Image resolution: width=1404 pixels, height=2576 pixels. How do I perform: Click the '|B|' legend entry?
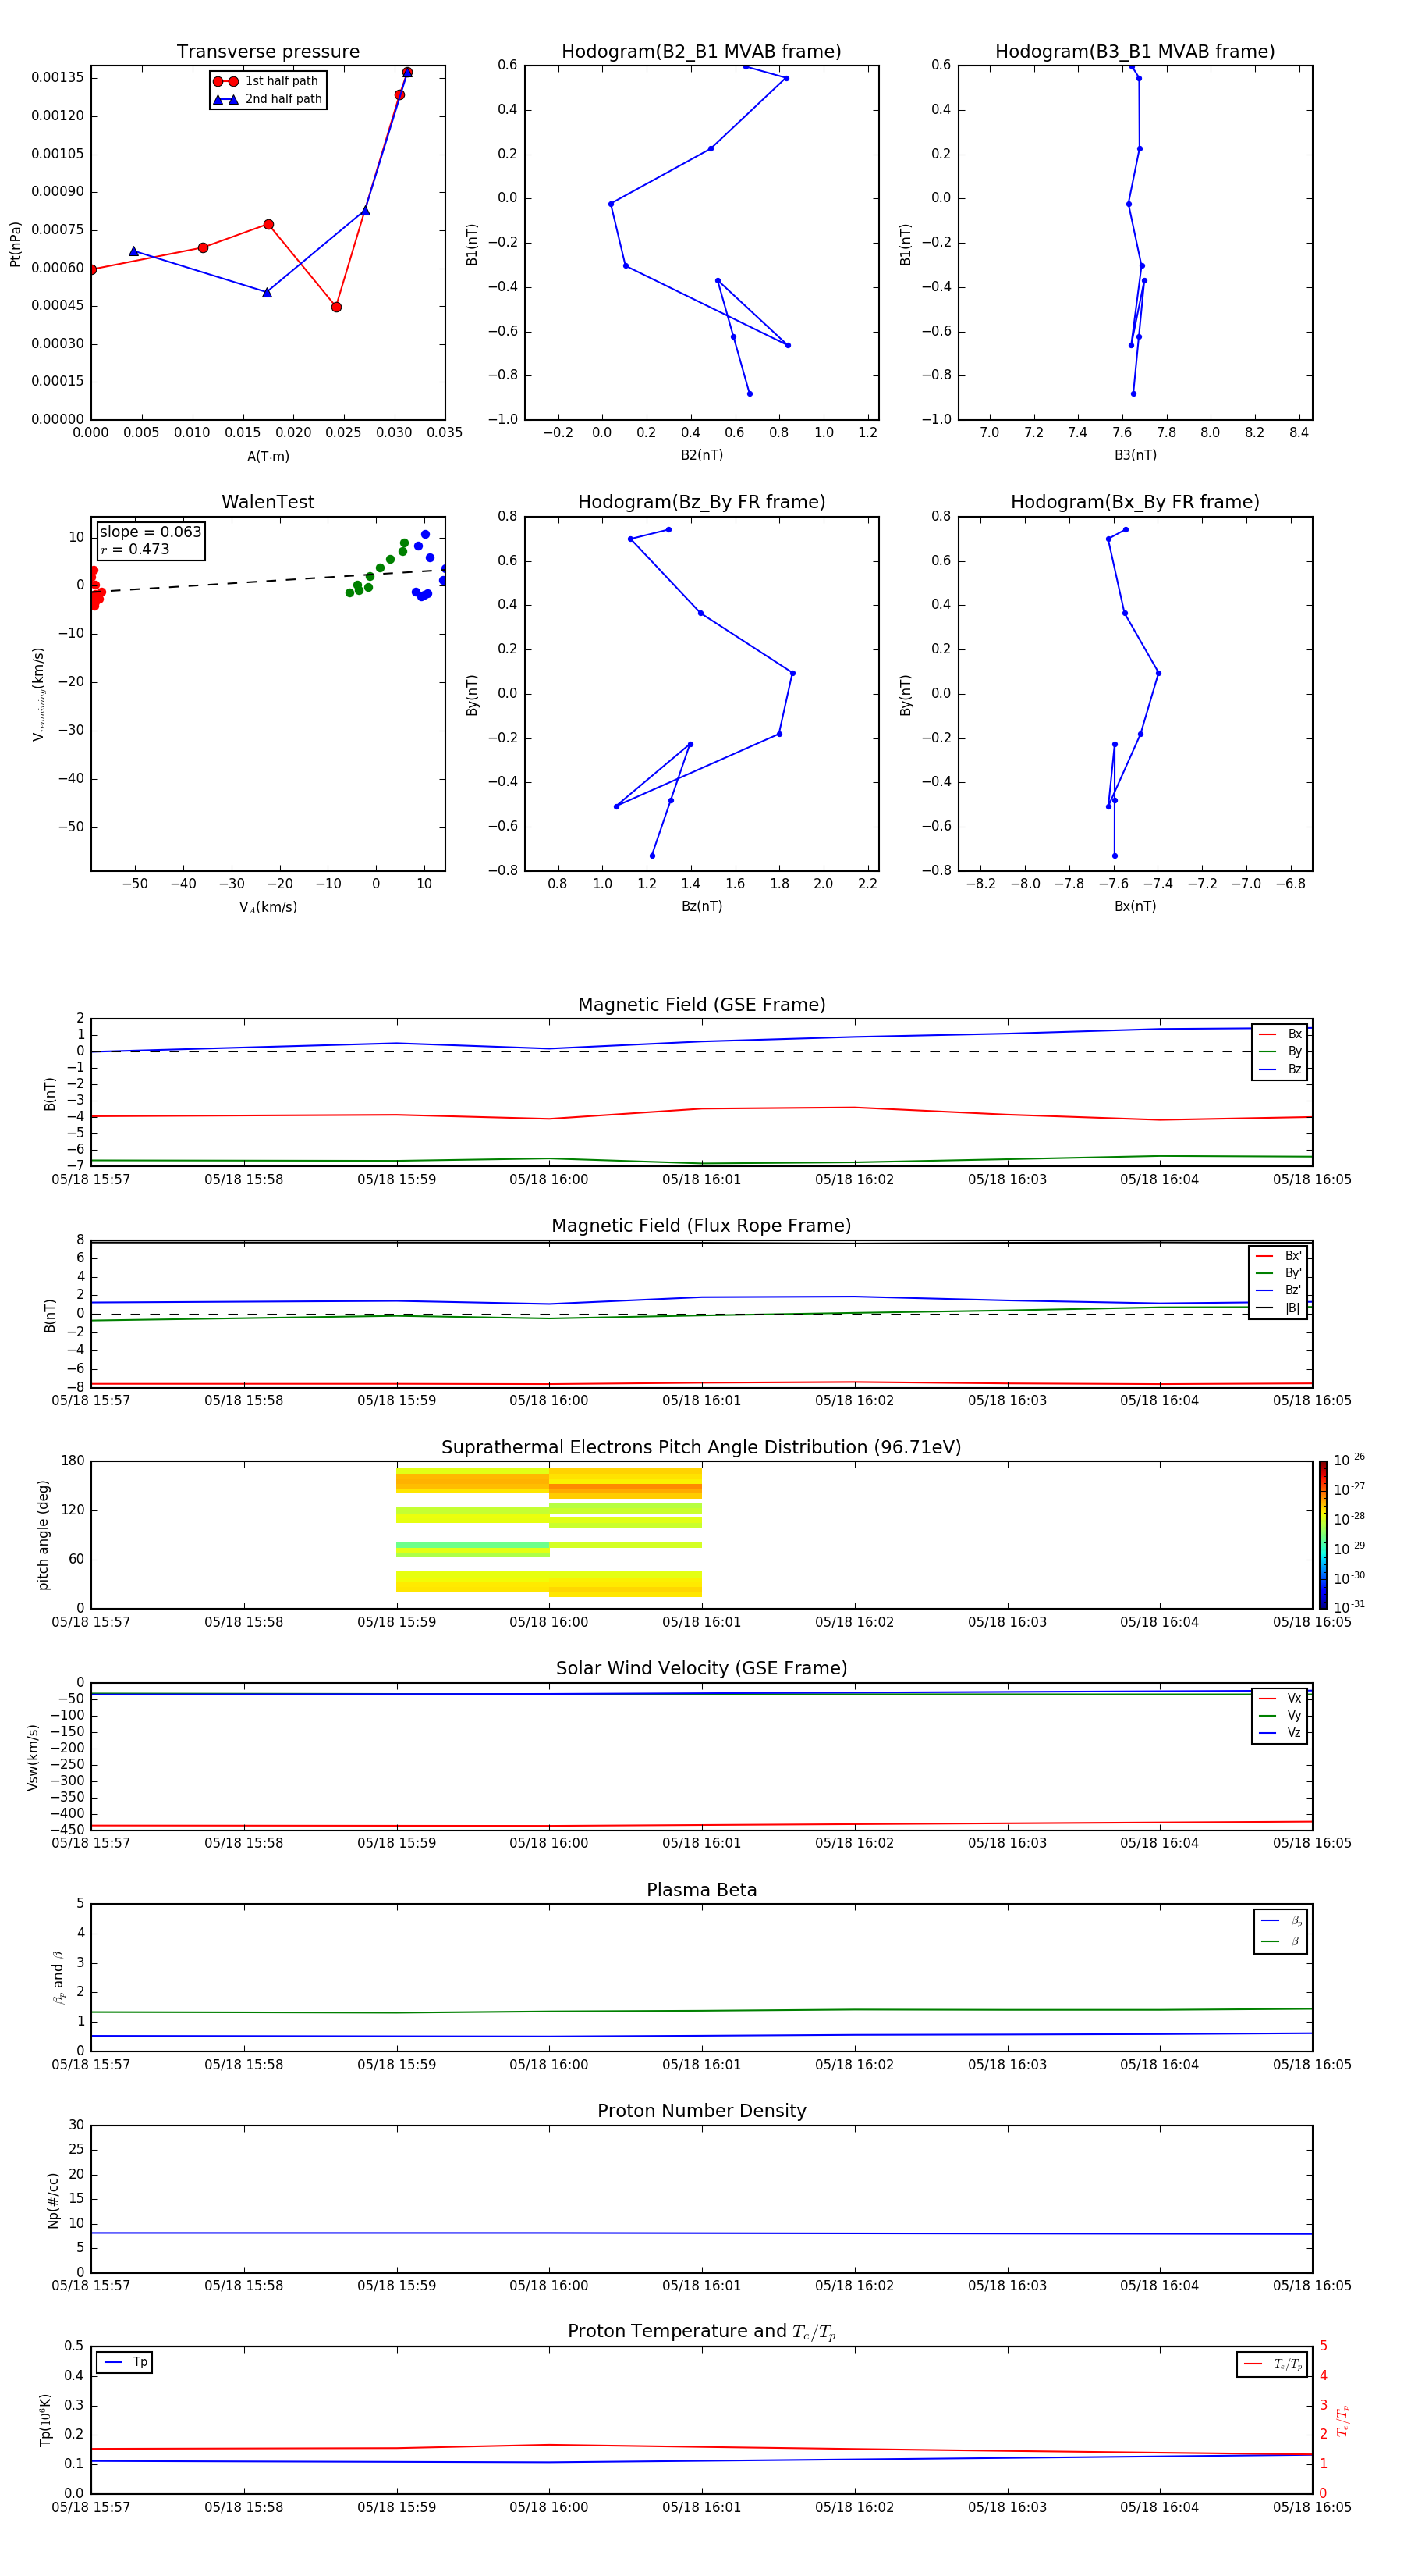click(x=1279, y=1308)
